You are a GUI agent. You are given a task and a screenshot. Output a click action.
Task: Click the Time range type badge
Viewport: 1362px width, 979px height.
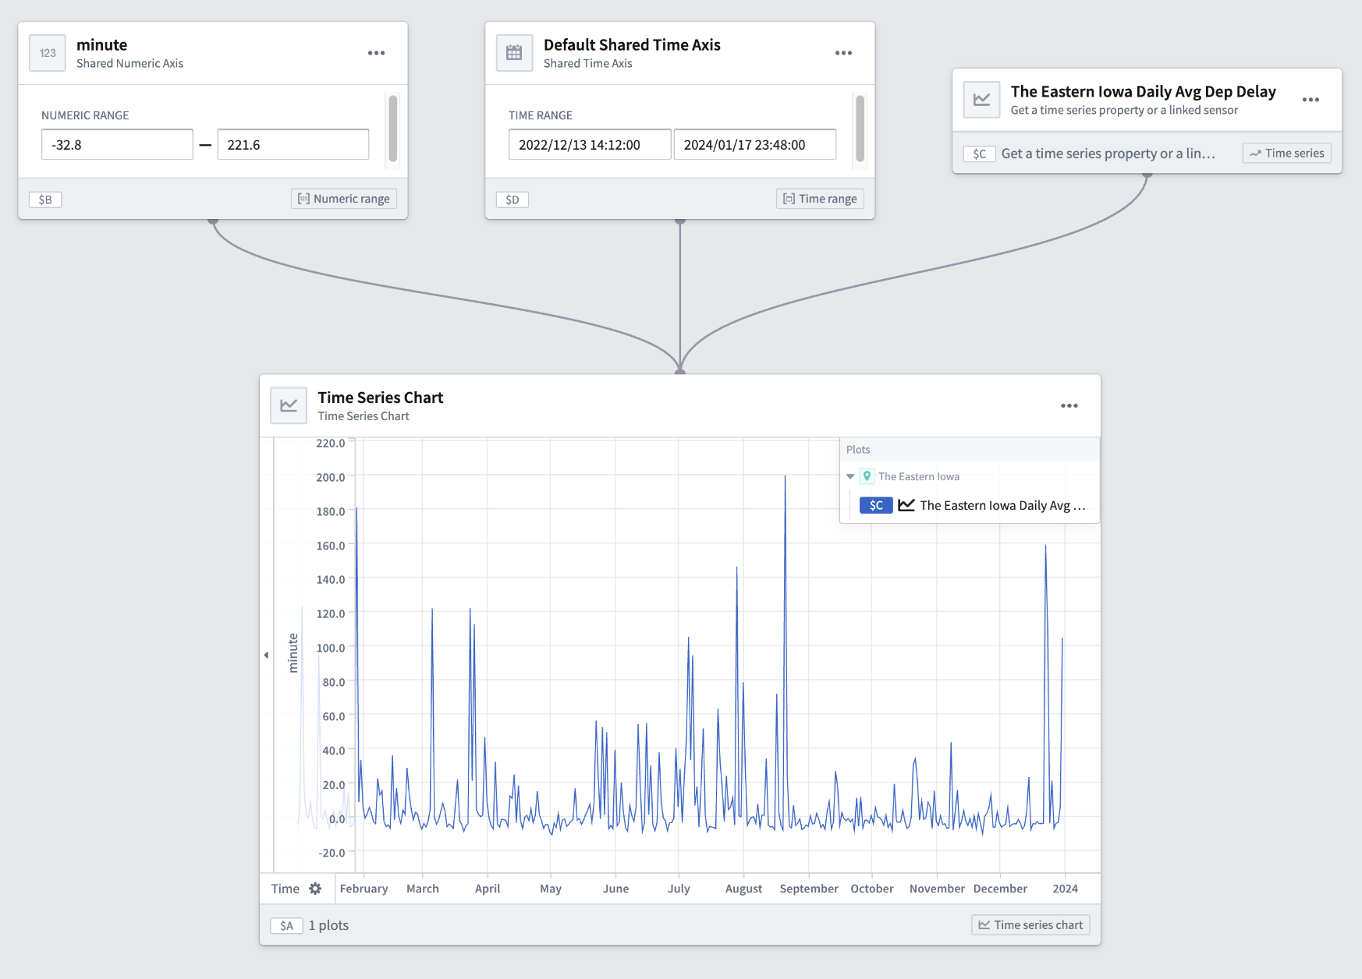tap(820, 199)
